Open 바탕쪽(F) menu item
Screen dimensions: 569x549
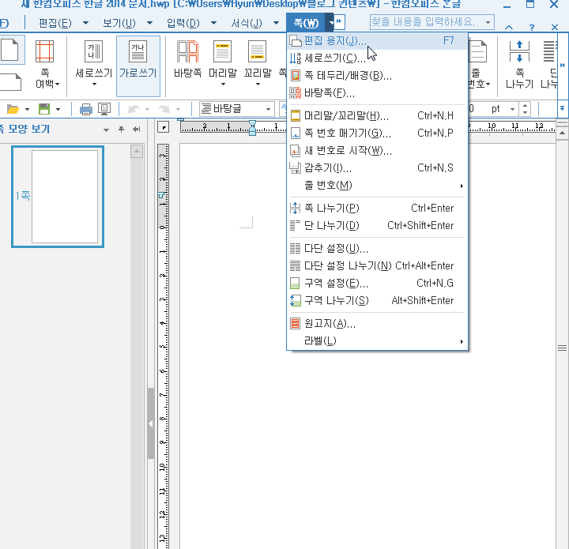[x=377, y=93]
